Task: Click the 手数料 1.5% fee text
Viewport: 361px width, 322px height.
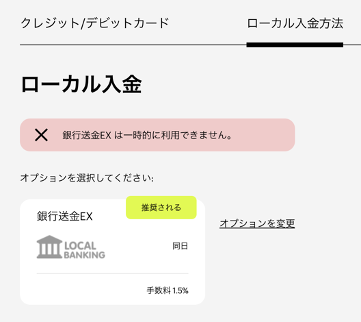Action: pyautogui.click(x=168, y=290)
